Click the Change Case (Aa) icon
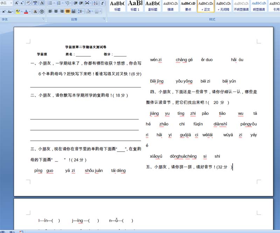The width and height of the screenshot is (280, 233). click(10, 12)
